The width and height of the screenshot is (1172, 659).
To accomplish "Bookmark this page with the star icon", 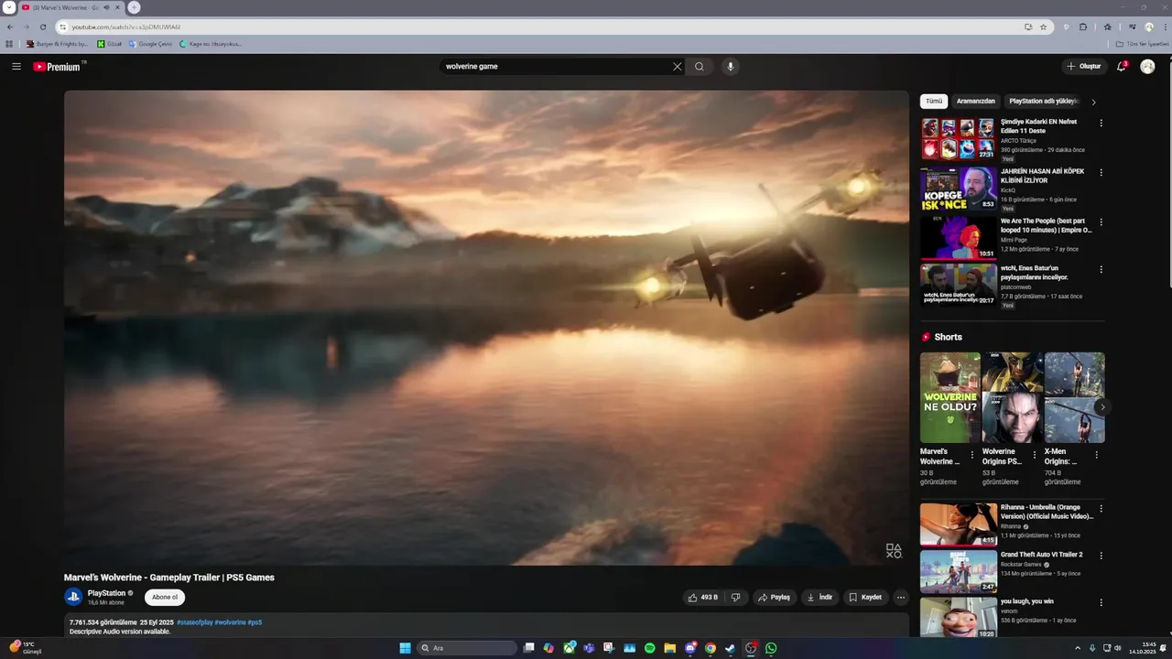I will click(x=1043, y=27).
